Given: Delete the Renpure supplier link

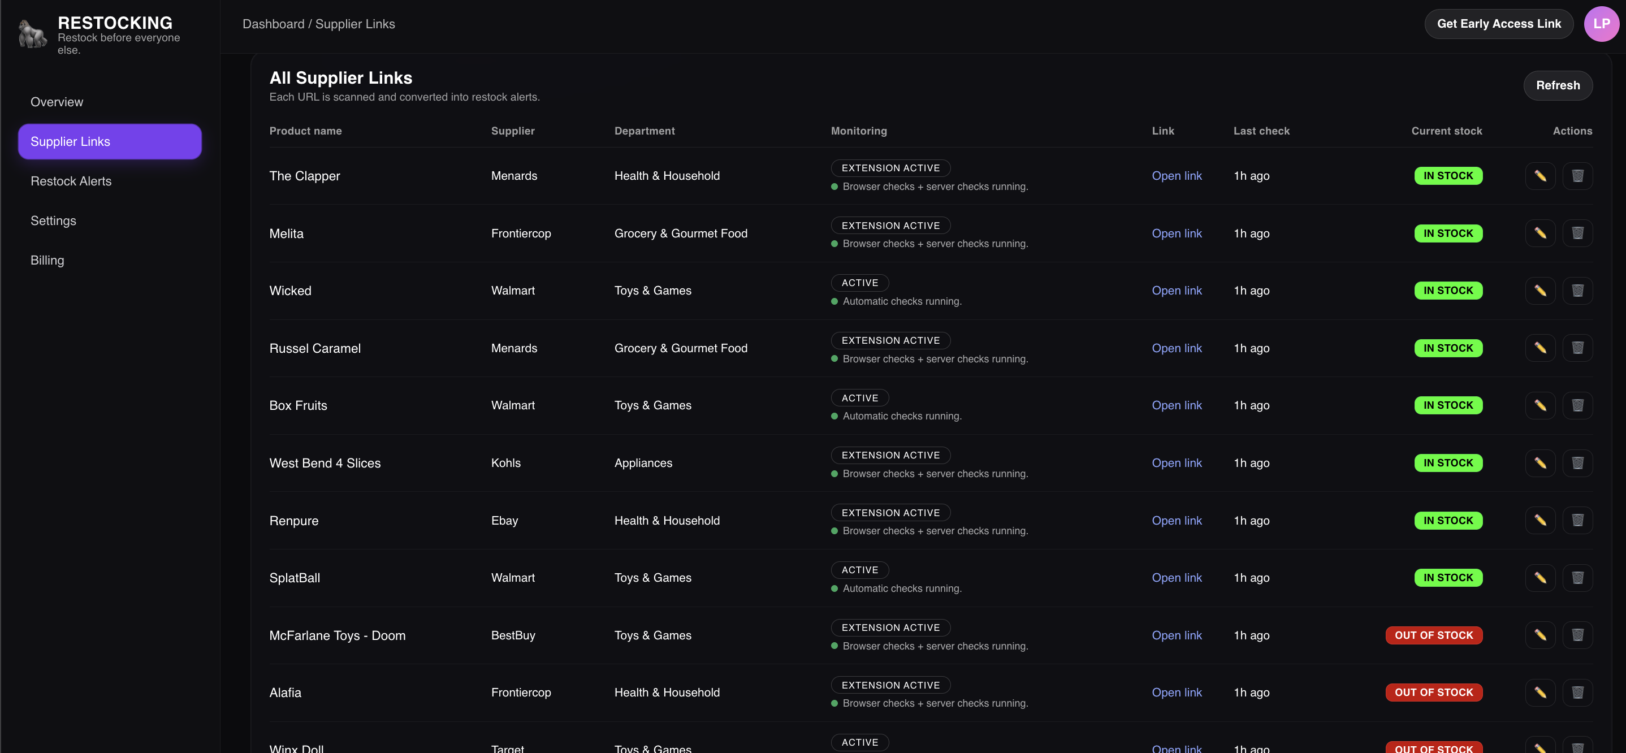Looking at the screenshot, I should 1577,520.
